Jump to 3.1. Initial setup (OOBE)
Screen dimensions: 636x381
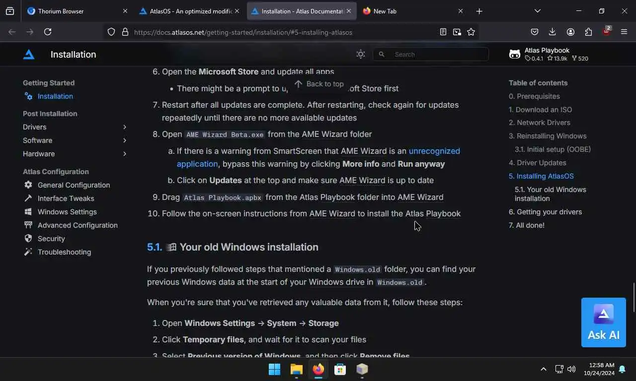[553, 149]
